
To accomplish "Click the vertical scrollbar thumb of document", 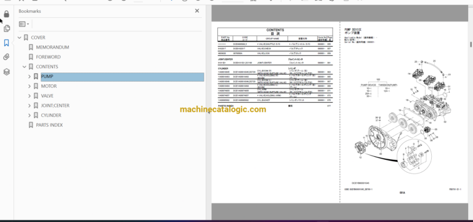I will click(x=471, y=44).
